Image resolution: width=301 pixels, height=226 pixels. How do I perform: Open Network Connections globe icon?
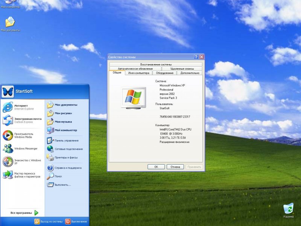[x=50, y=149]
